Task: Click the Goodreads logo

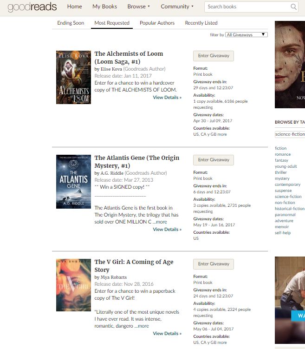Action: click(32, 7)
